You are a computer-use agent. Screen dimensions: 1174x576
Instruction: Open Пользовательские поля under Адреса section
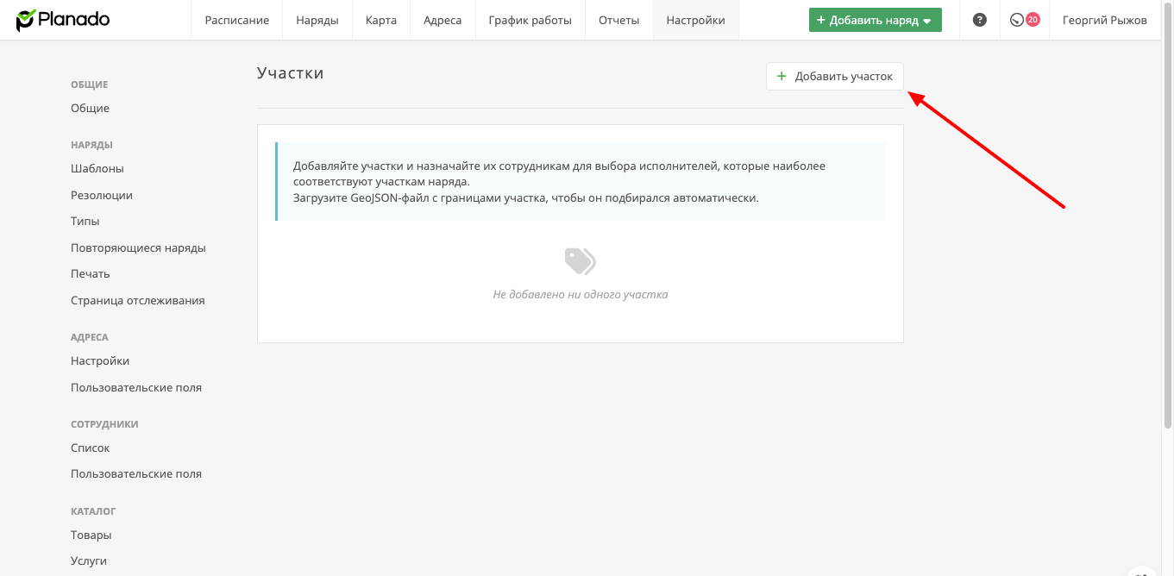click(x=136, y=388)
